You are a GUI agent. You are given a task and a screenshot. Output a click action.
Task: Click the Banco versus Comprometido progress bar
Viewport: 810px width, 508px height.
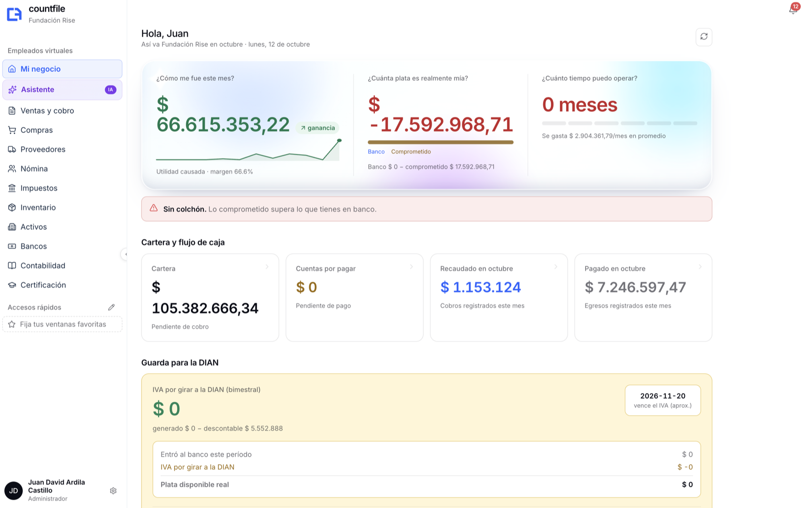[x=441, y=142]
